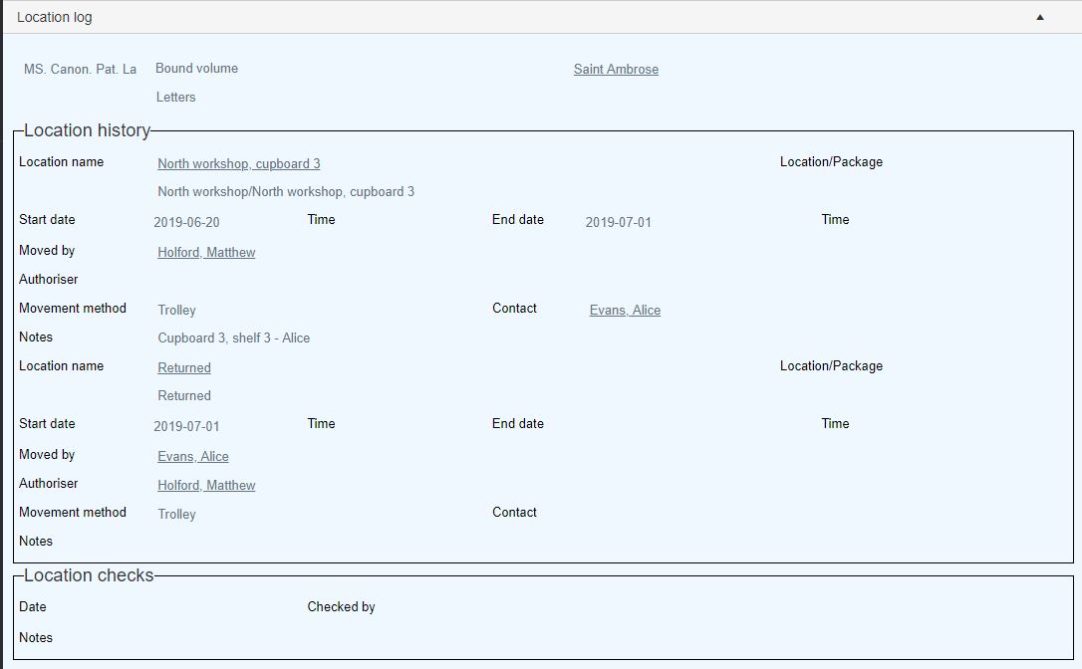Click Trolley in first movement method

(176, 311)
